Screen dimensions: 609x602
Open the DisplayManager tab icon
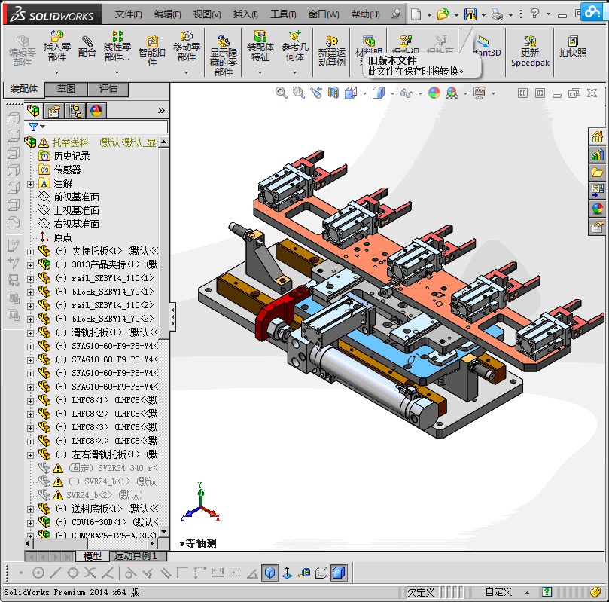96,111
